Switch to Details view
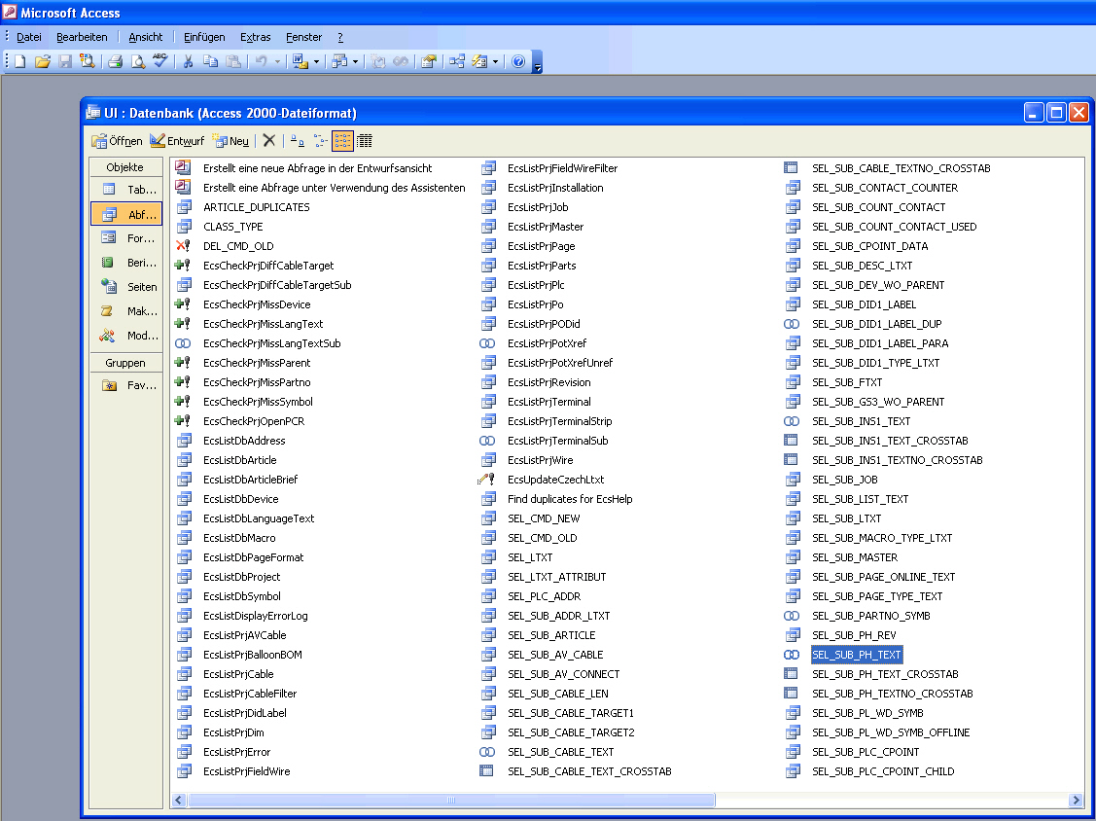 tap(365, 141)
